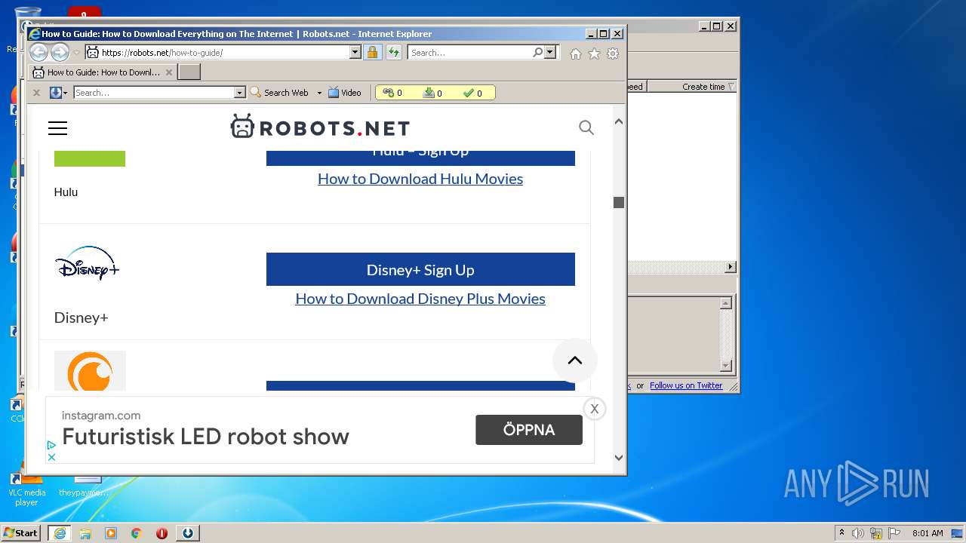The image size is (966, 543).
Task: Click Follow us on Twitter in the background window
Action: coord(686,385)
